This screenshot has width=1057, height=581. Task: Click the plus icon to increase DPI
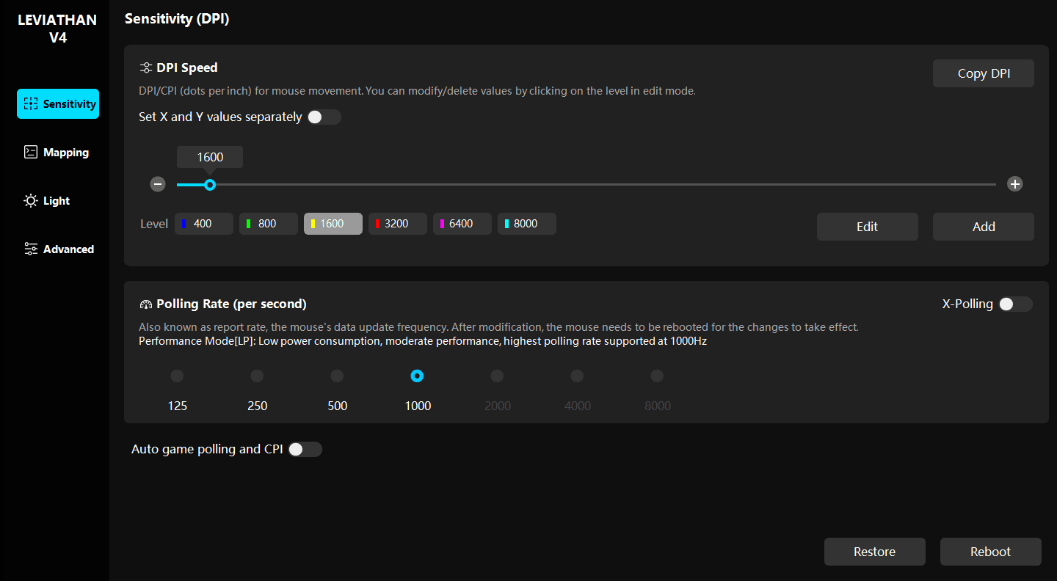point(1014,184)
